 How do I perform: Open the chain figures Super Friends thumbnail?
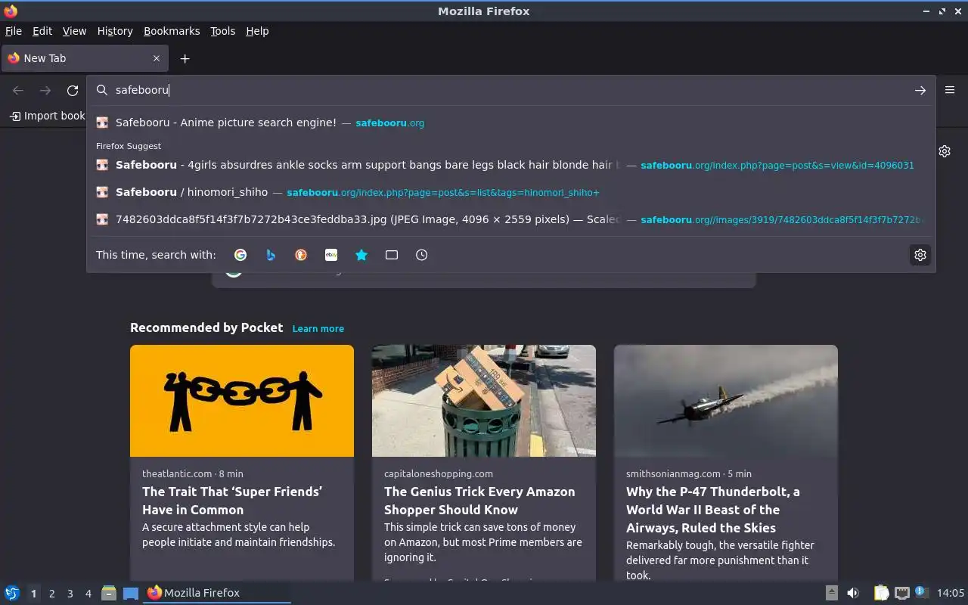point(242,401)
